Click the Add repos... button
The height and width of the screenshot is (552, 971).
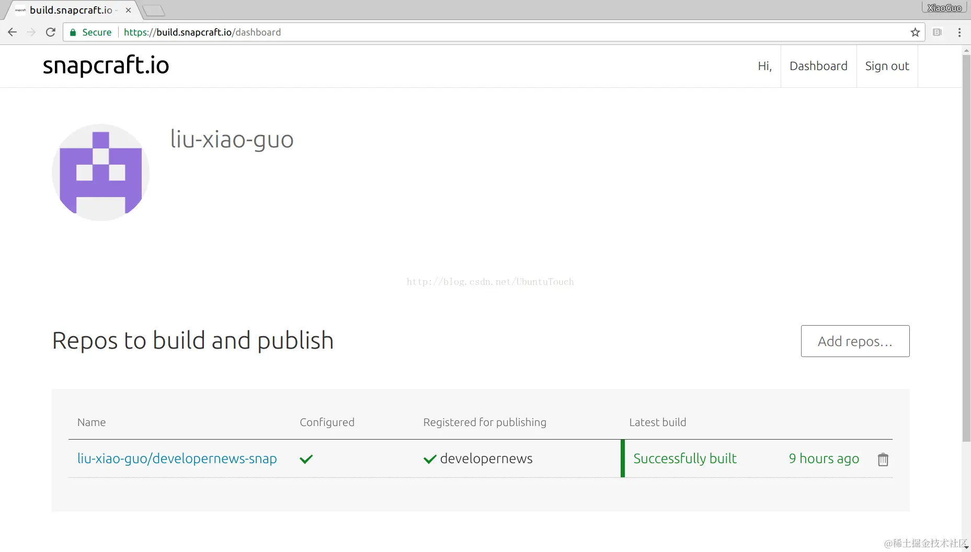(855, 341)
